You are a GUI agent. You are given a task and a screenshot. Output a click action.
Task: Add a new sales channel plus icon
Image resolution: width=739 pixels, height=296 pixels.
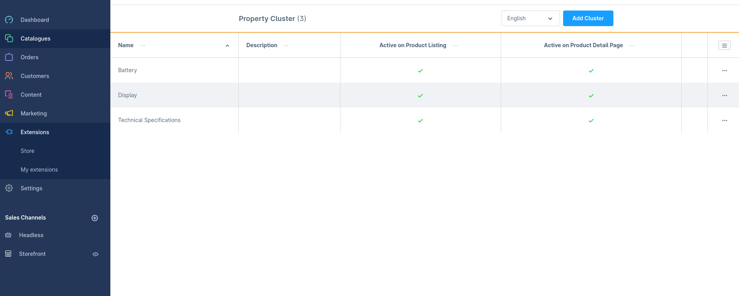tap(95, 218)
